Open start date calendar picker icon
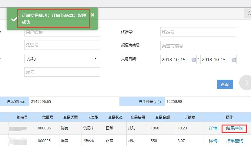251x146 pixels. pyautogui.click(x=194, y=59)
